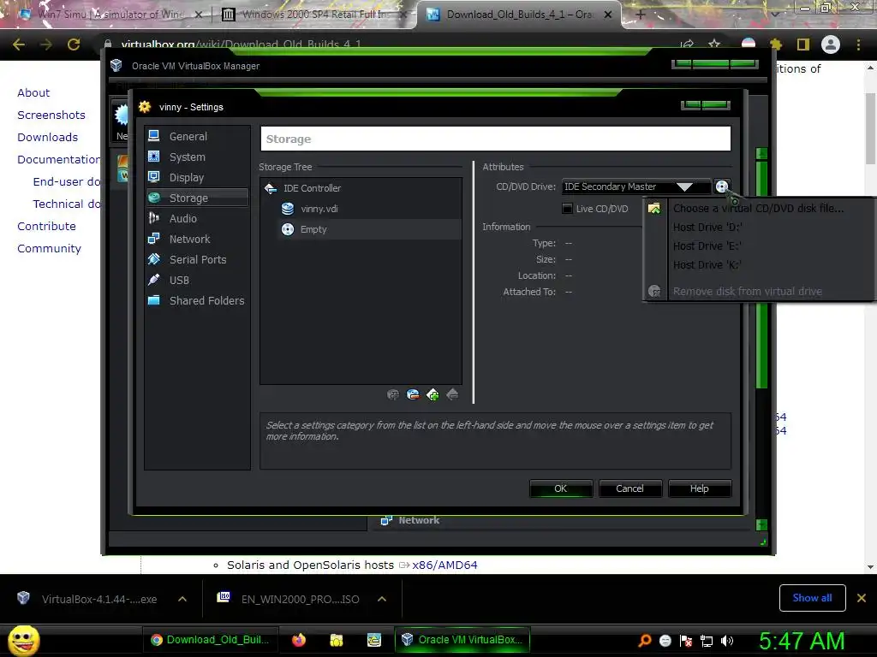Open browser extensions puzzle icon
877x657 pixels.
click(776, 44)
